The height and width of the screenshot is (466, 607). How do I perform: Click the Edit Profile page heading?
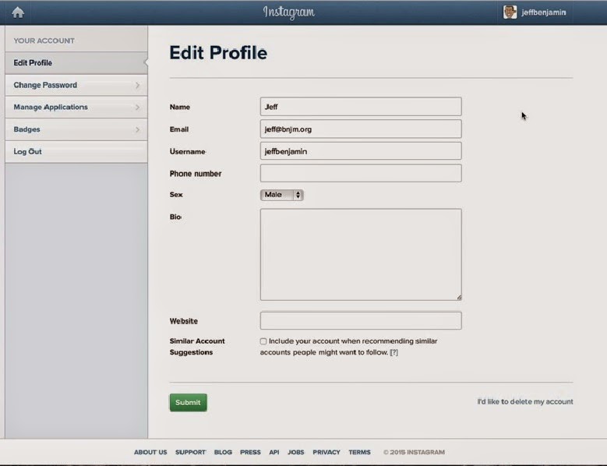218,53
